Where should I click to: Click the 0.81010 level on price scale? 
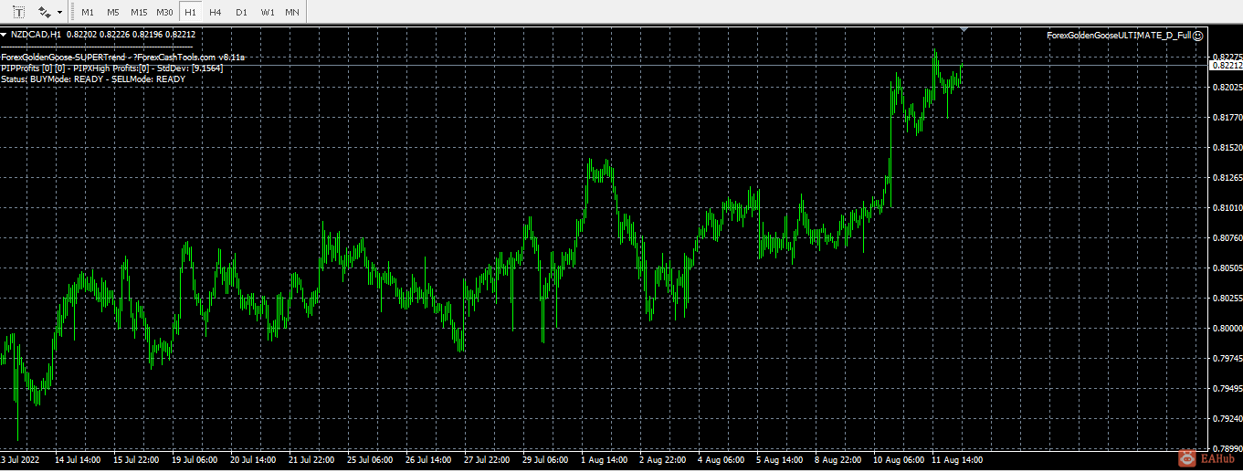pos(1226,208)
